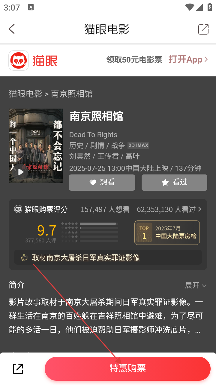The image size is (216, 385).
Task: Tap the 领取50元电影票 text
Action: pos(134,60)
